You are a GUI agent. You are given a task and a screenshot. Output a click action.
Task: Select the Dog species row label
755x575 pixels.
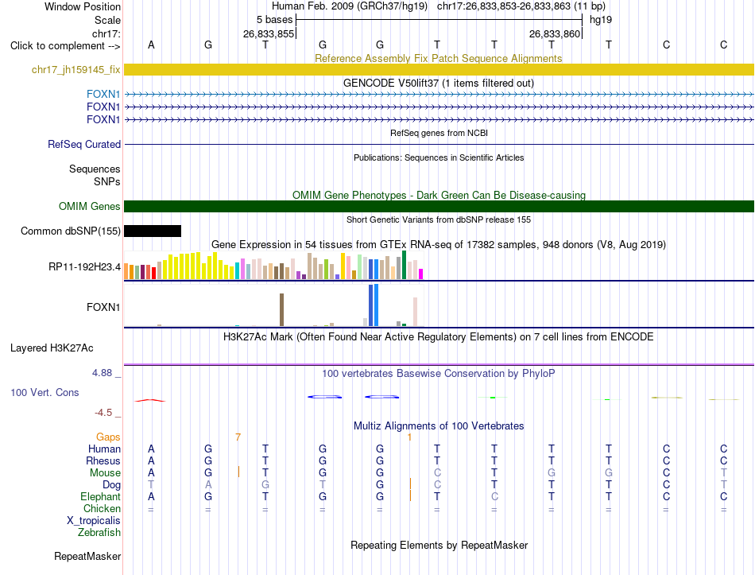pyautogui.click(x=111, y=485)
